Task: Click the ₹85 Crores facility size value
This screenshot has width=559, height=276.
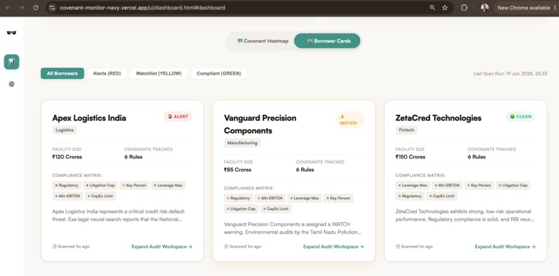Action: point(237,169)
